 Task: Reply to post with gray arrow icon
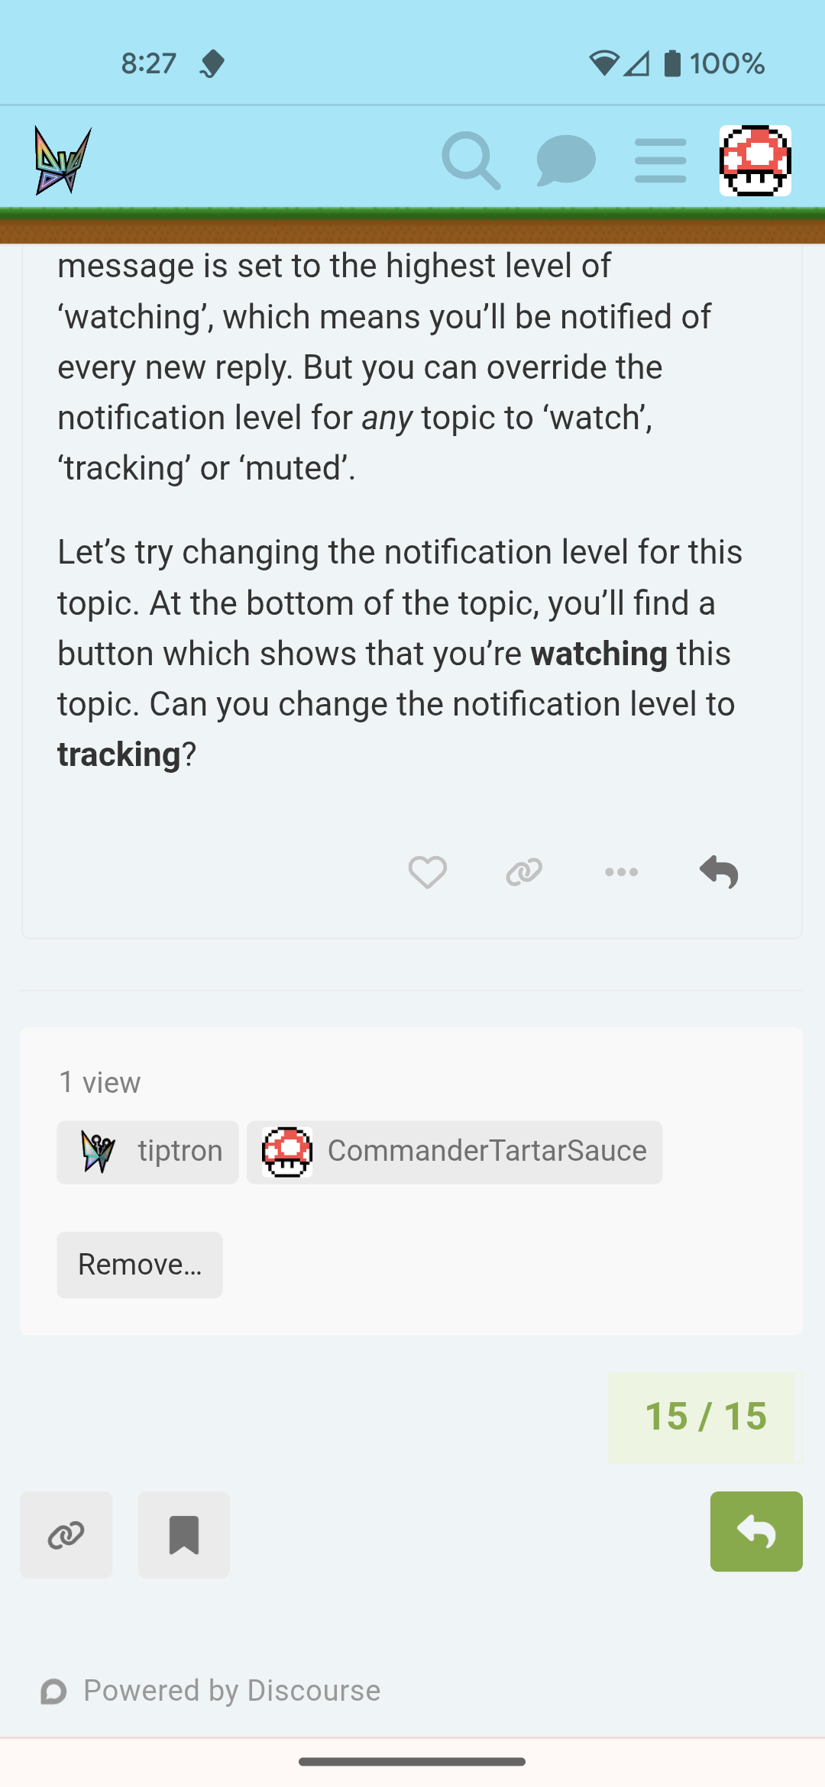(x=718, y=872)
